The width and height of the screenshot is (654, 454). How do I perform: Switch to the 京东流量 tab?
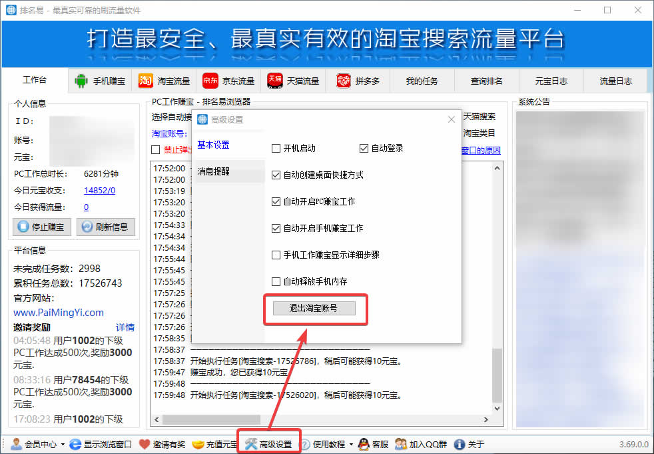click(228, 81)
